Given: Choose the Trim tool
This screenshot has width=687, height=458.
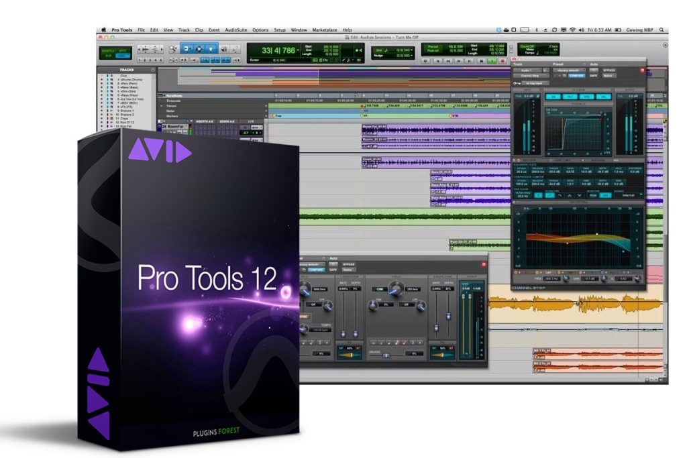Looking at the screenshot, I should [x=187, y=48].
